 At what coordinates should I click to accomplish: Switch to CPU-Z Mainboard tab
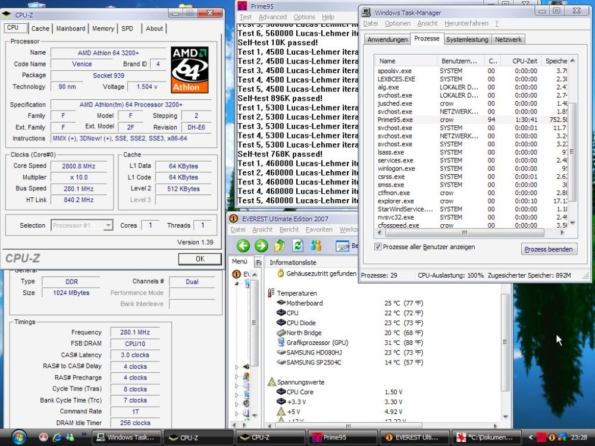[x=71, y=29]
